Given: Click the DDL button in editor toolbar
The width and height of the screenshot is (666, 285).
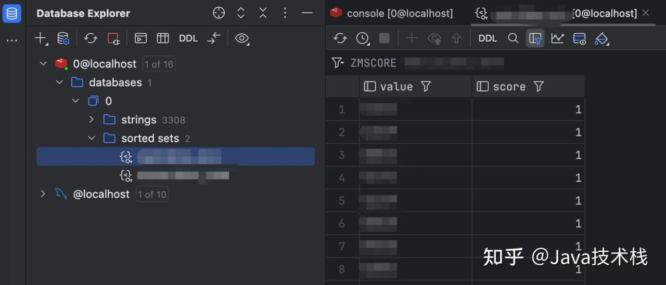Looking at the screenshot, I should coord(488,38).
